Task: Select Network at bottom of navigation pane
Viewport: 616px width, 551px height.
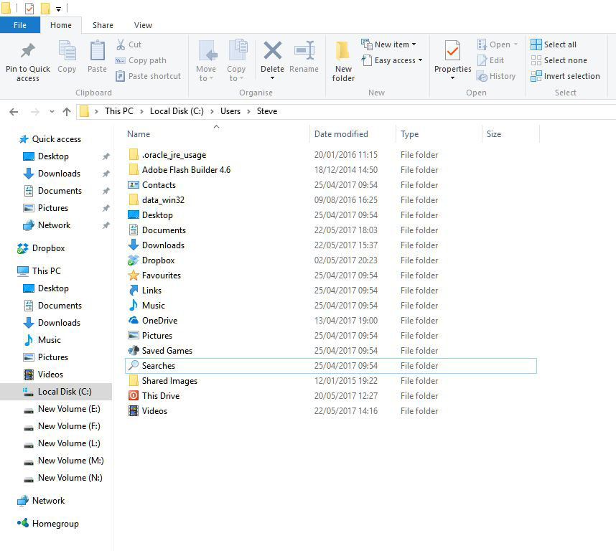Action: point(48,501)
